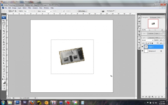Screen dimensions: 168x105
Task: Open the Opacity slider arrow
Action: coord(164,40)
